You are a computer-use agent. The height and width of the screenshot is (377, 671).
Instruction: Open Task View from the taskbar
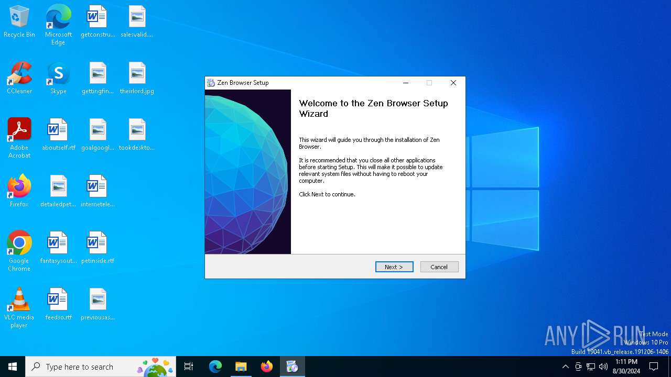(189, 367)
